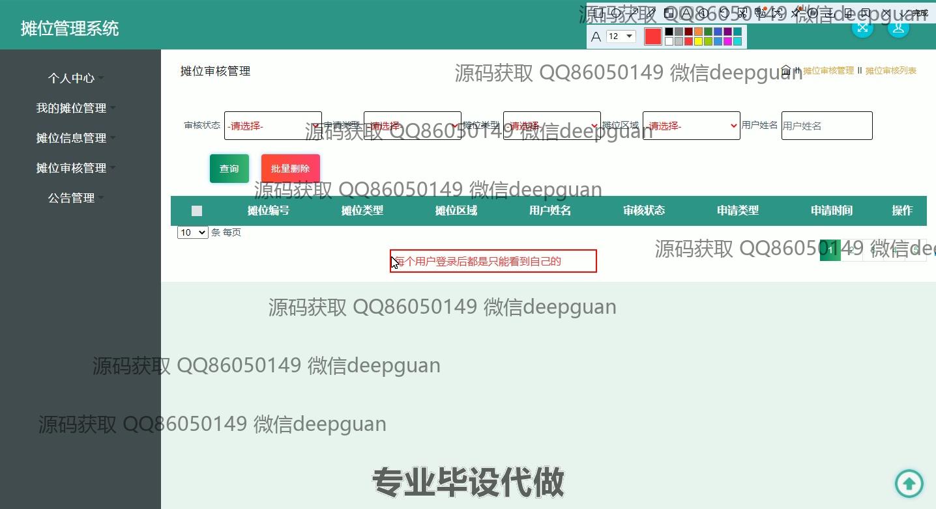The height and width of the screenshot is (509, 936).
Task: Click the 申请类型 column header
Action: (x=738, y=210)
